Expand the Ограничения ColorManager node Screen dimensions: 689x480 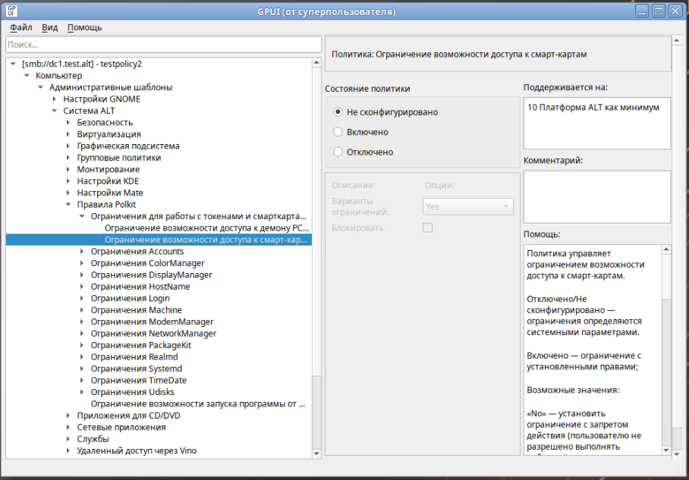click(82, 263)
